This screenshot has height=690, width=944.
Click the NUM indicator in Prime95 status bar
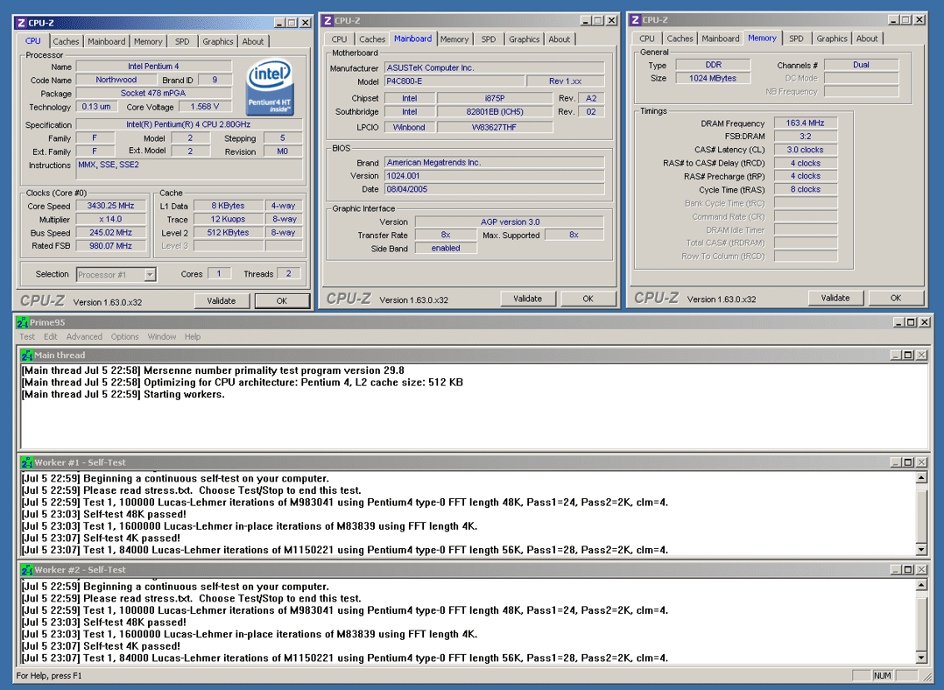[x=882, y=675]
